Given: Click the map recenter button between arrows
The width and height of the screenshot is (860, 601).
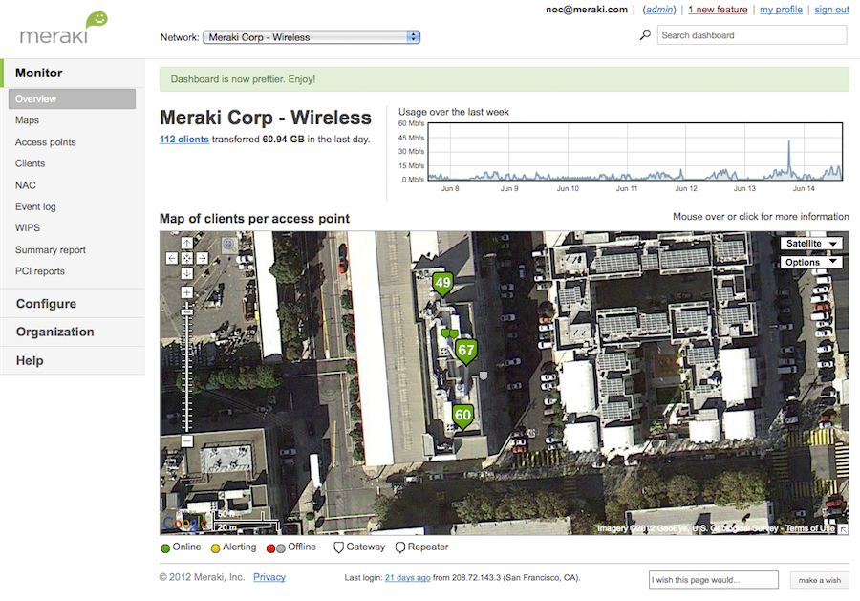Looking at the screenshot, I should click(187, 258).
